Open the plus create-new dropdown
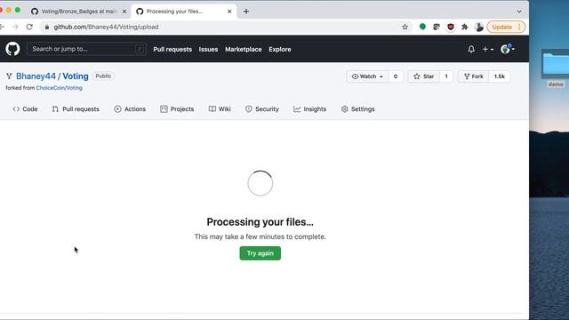 488,49
